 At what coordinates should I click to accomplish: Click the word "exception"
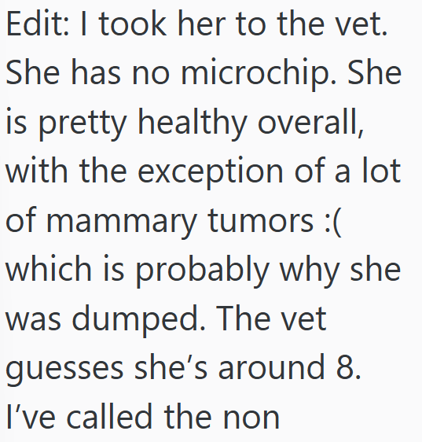210,172
